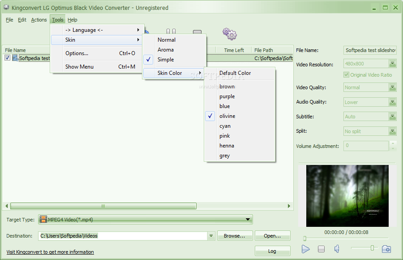Screen dimensions: 403x260
Task: Click the Log button
Action: coord(272,251)
